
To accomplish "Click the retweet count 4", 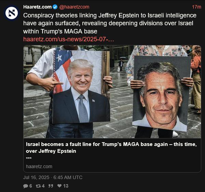I will coord(43,186).
